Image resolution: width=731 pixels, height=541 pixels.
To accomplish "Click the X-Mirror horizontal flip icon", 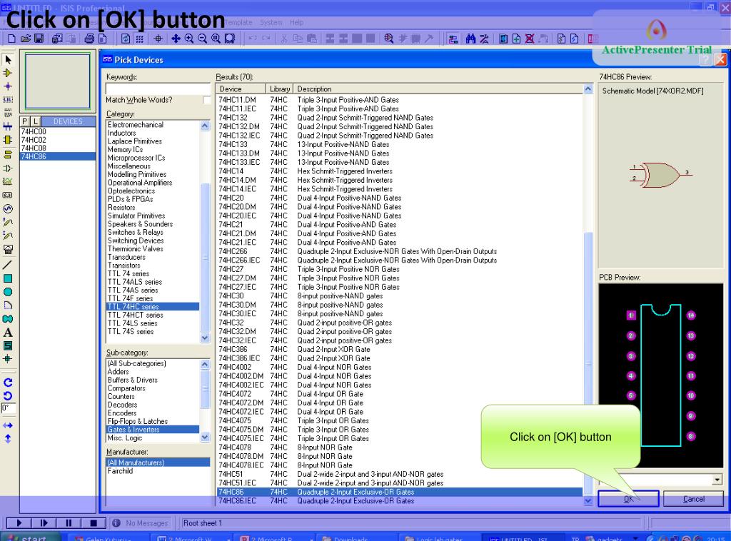I will pyautogui.click(x=8, y=425).
